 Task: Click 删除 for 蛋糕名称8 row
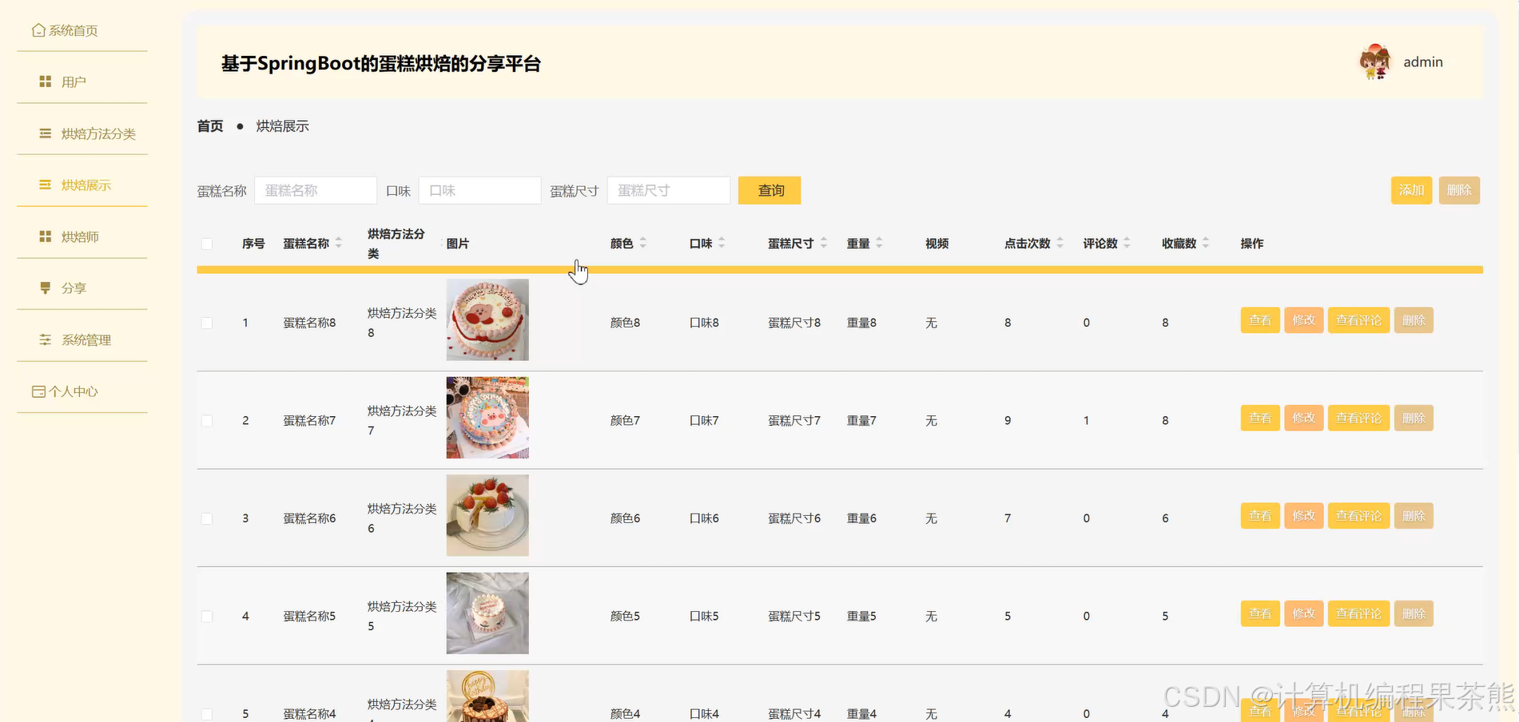[1414, 320]
